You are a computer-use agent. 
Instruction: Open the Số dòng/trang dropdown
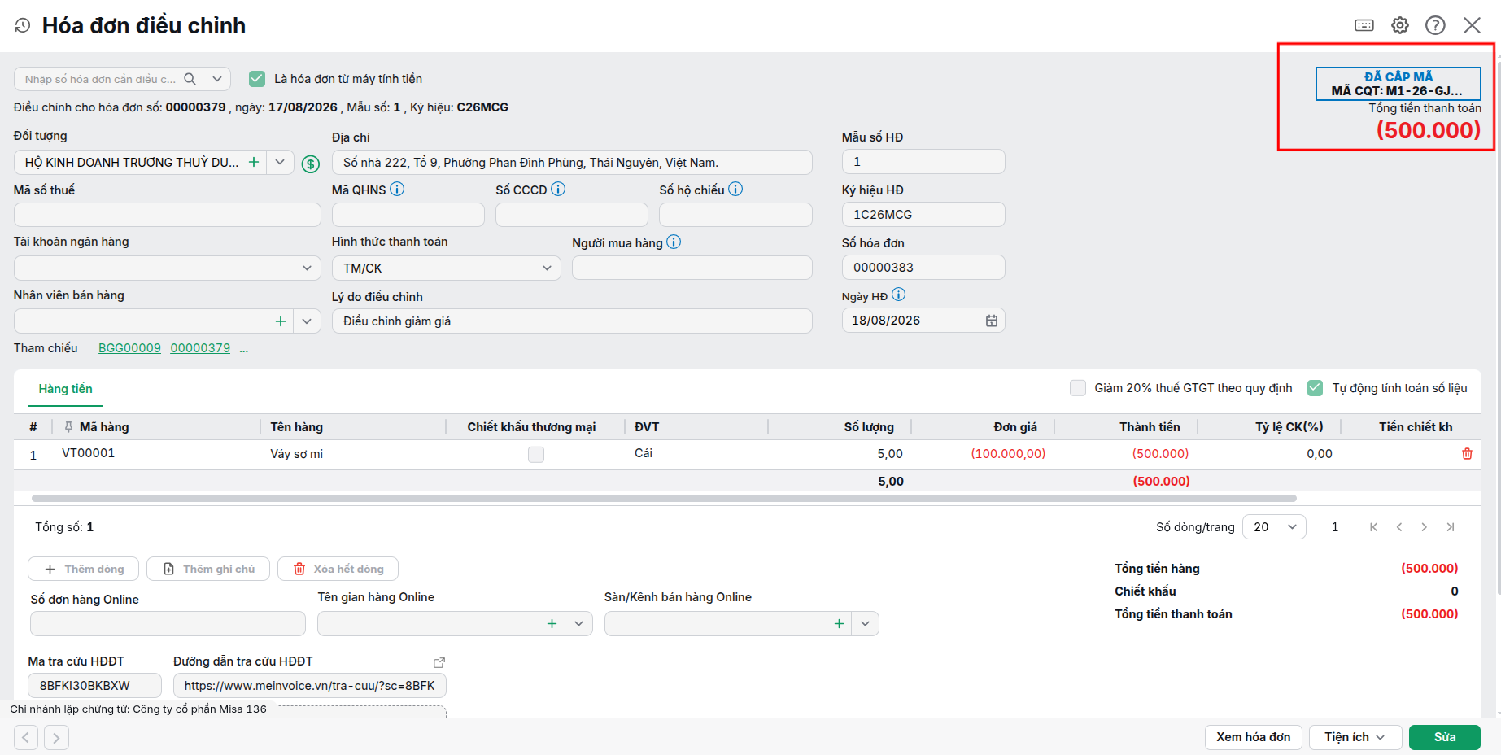[x=1274, y=527]
